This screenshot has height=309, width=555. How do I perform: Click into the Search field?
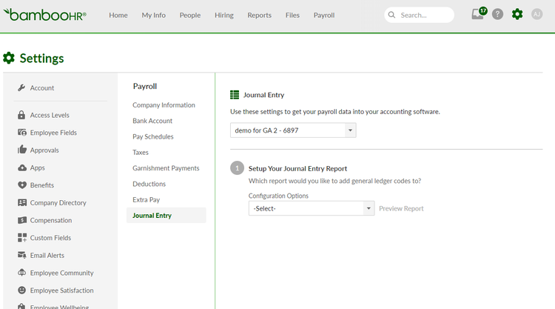pyautogui.click(x=419, y=15)
